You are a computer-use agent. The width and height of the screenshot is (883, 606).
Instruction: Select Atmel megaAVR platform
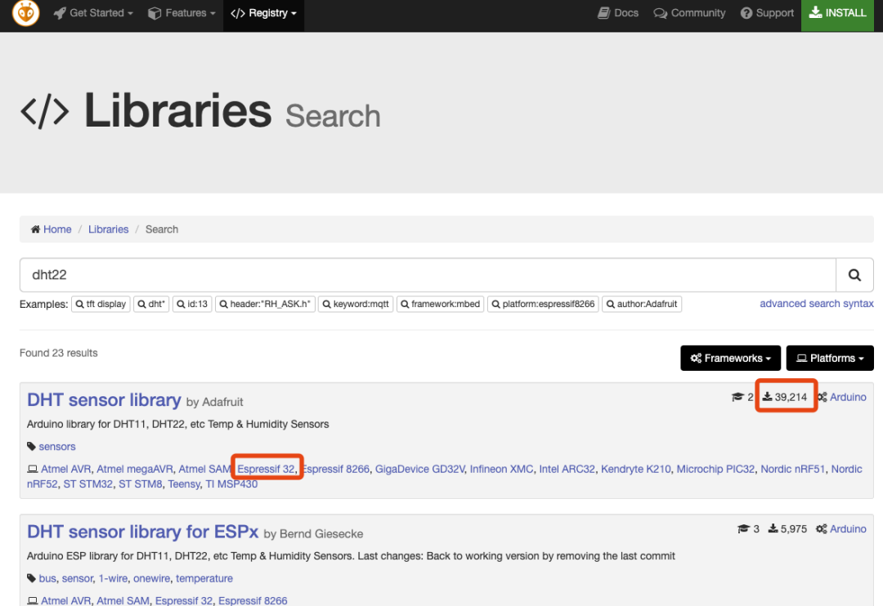(135, 470)
